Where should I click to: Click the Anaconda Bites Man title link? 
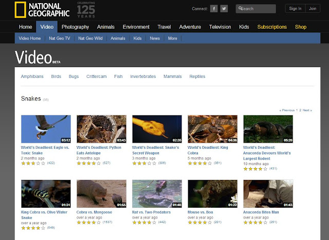(261, 212)
